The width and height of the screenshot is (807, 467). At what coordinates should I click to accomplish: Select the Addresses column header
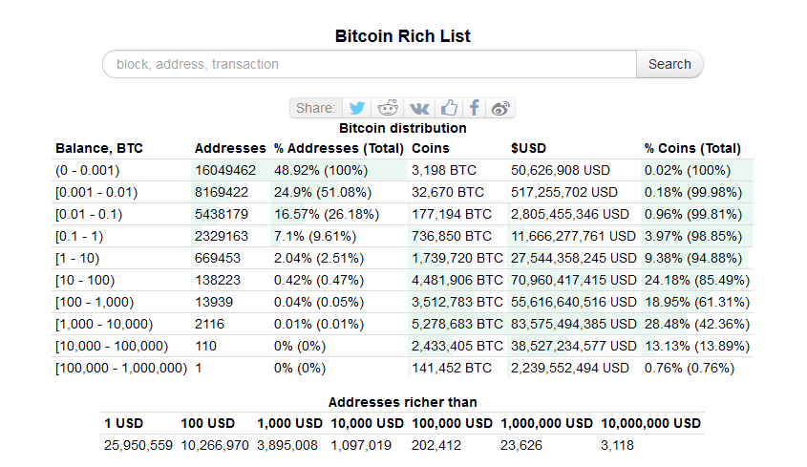pyautogui.click(x=230, y=148)
